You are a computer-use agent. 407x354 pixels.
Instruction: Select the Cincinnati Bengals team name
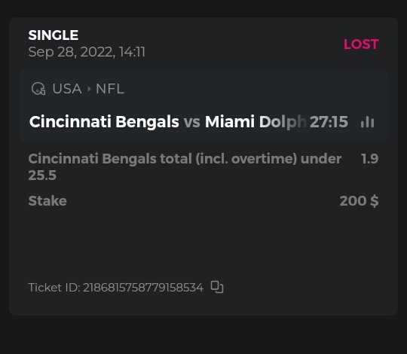(x=104, y=121)
